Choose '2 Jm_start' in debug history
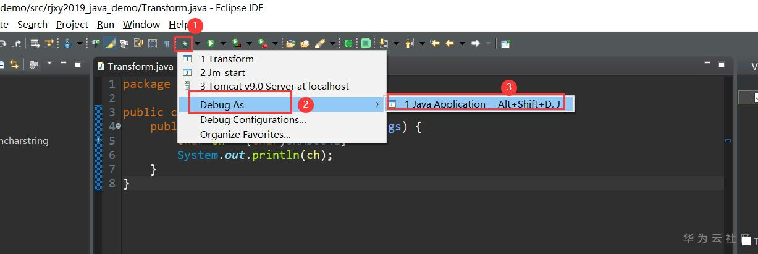758x254 pixels. point(282,73)
